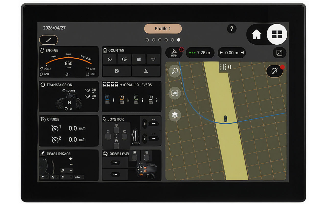The width and height of the screenshot is (327, 204).
Task: Tap the magnifier zoom button on map
Action: [175, 71]
